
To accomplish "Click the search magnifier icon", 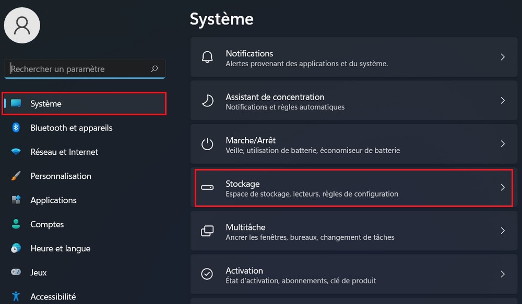I will coord(155,69).
